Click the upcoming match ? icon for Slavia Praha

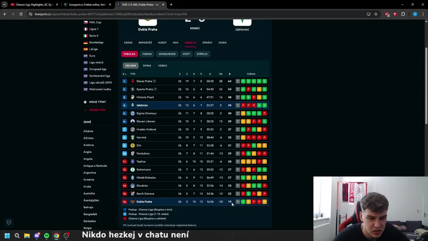tap(238, 81)
